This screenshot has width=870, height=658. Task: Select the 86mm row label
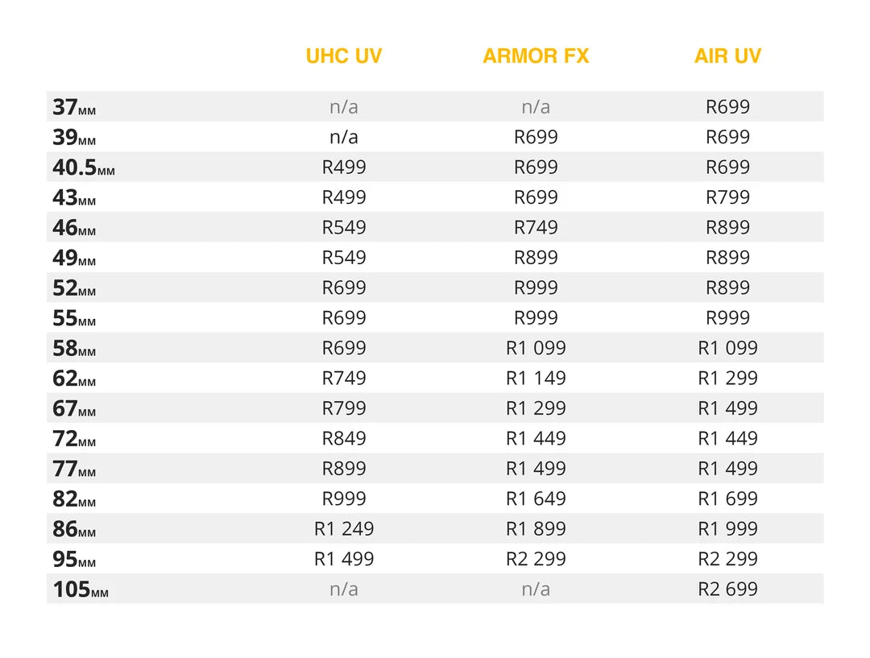point(74,529)
